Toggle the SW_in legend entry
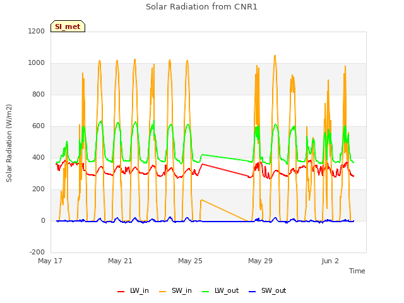This screenshot has width=404, height=303. (175, 291)
